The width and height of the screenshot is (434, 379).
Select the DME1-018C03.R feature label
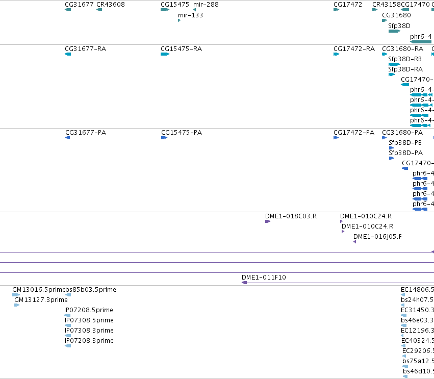(x=291, y=216)
